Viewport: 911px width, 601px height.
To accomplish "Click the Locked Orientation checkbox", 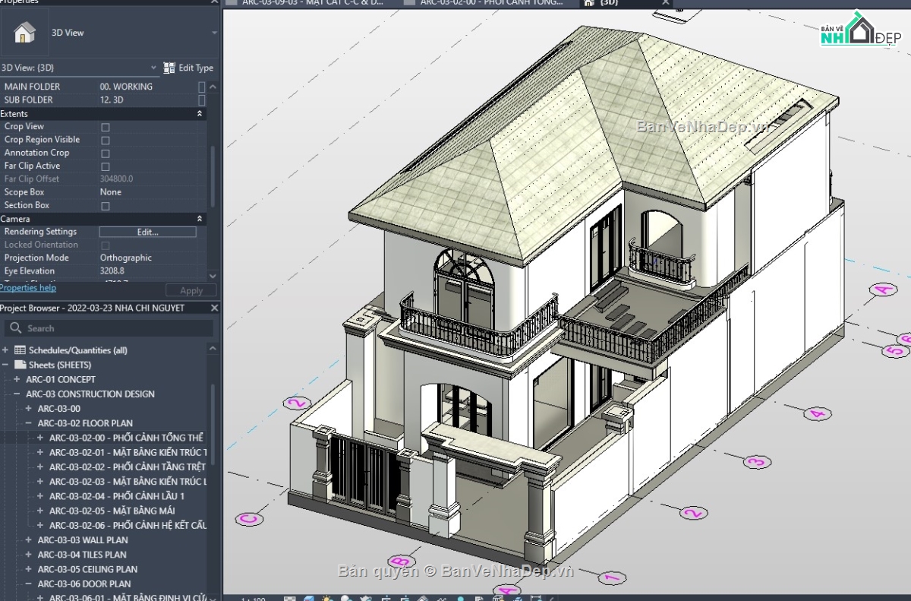I will (106, 245).
